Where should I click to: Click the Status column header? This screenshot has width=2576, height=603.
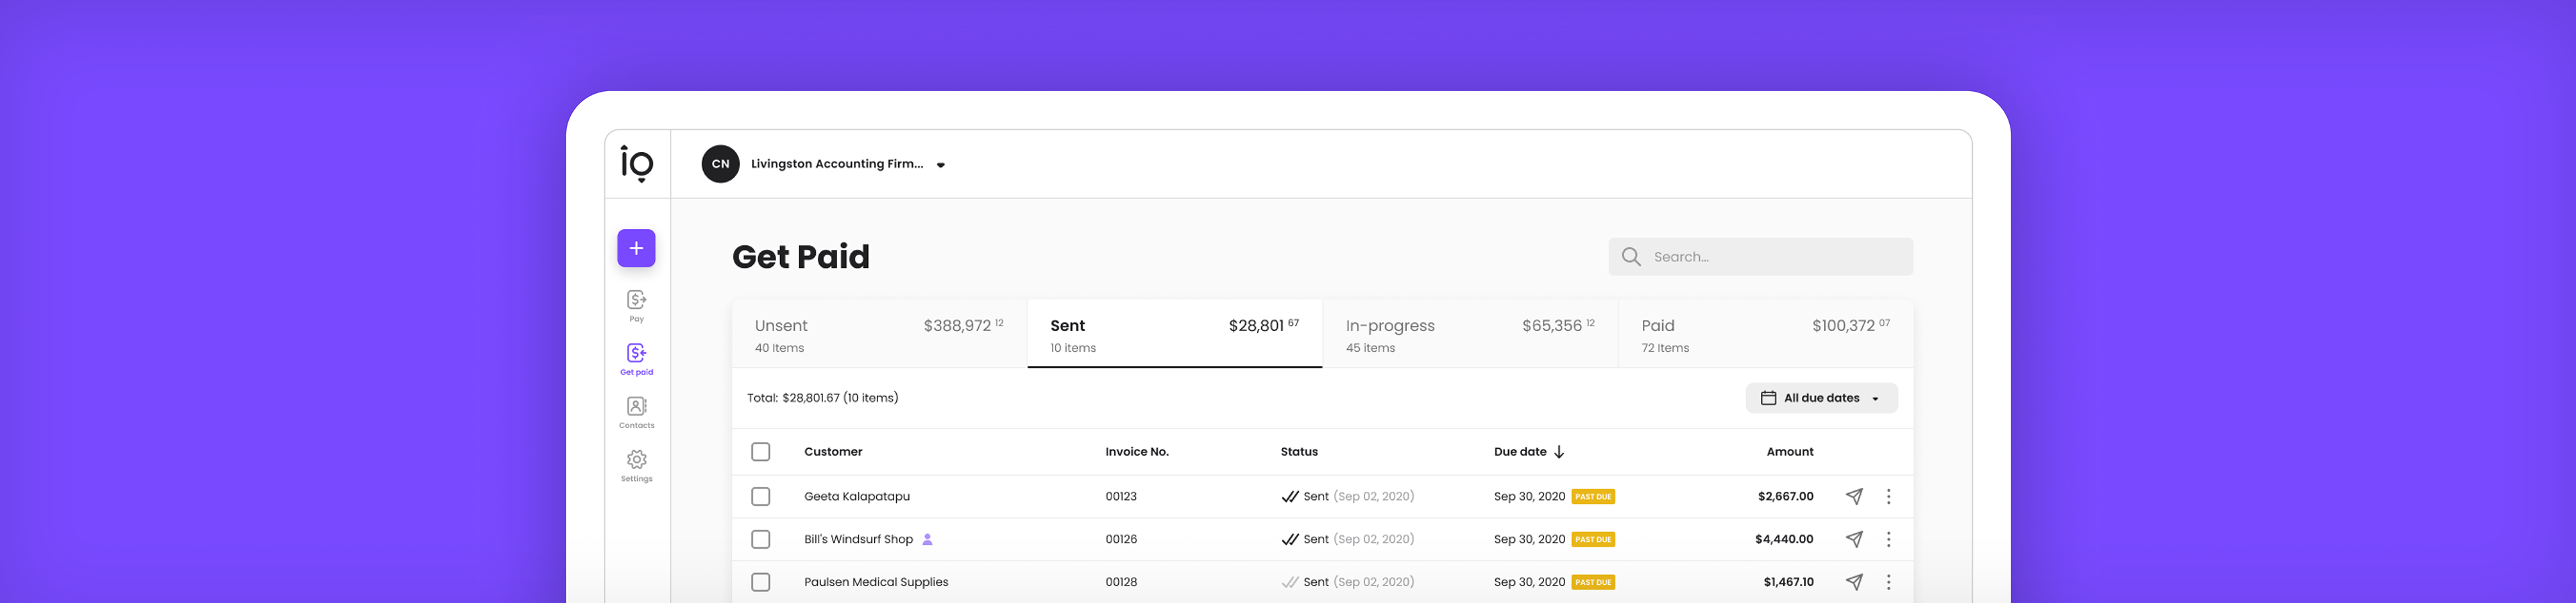click(x=1299, y=452)
